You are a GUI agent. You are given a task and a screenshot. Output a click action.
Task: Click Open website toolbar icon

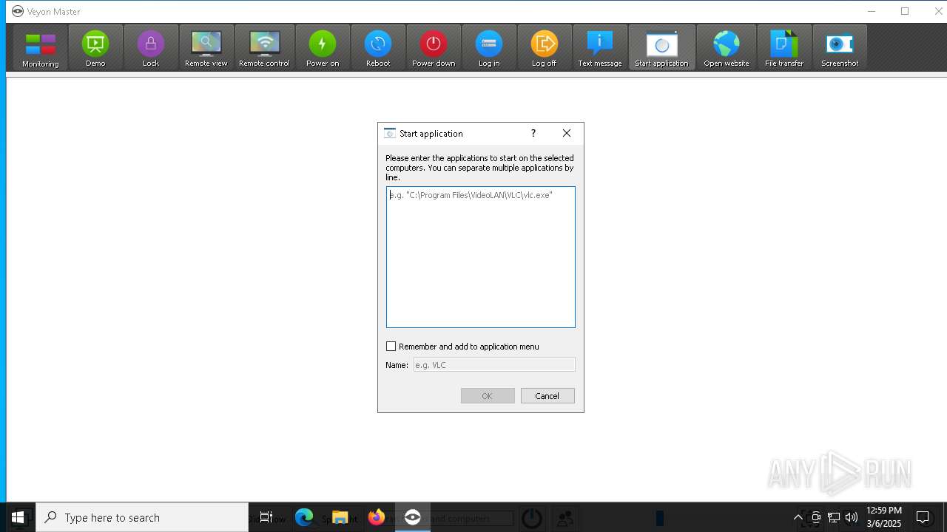coord(727,48)
